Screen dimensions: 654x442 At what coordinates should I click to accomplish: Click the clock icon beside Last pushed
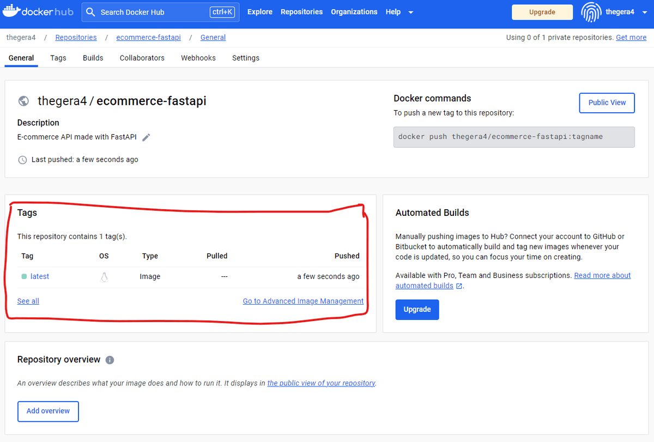pyautogui.click(x=22, y=160)
